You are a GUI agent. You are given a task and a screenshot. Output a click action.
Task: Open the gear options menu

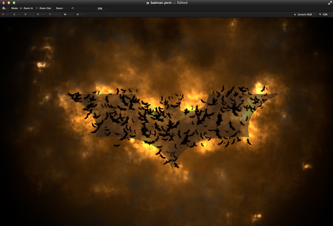(4, 8)
